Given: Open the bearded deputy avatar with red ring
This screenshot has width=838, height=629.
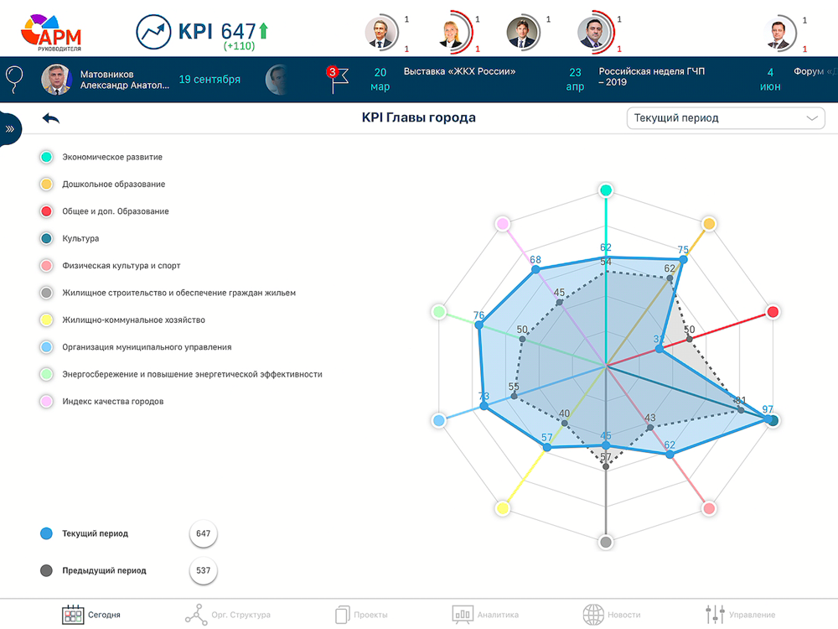Looking at the screenshot, I should pos(594,32).
